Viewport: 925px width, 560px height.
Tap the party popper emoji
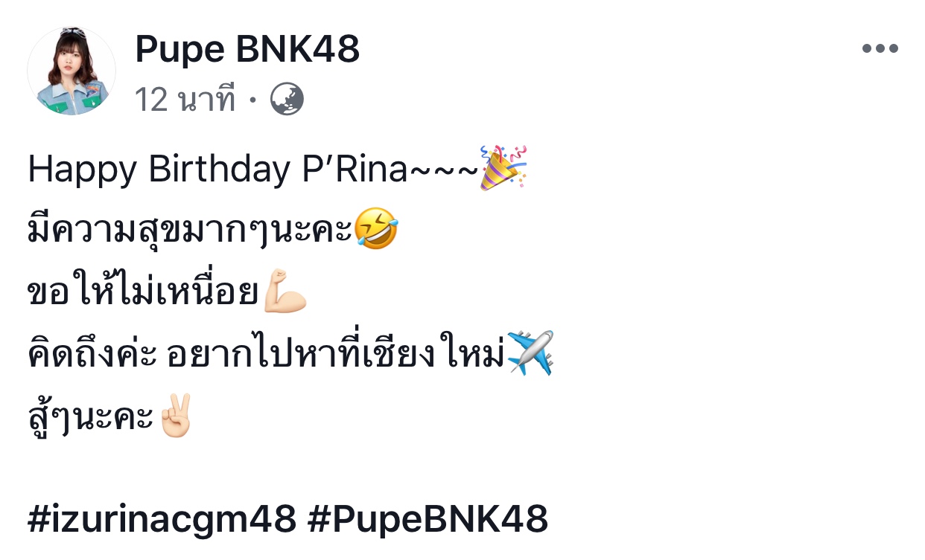point(503,169)
